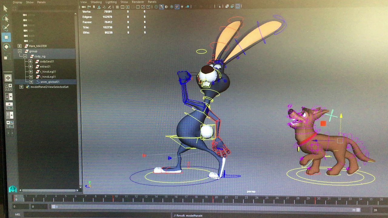
Task: Click the Maya logo icon
Action: (12, 189)
